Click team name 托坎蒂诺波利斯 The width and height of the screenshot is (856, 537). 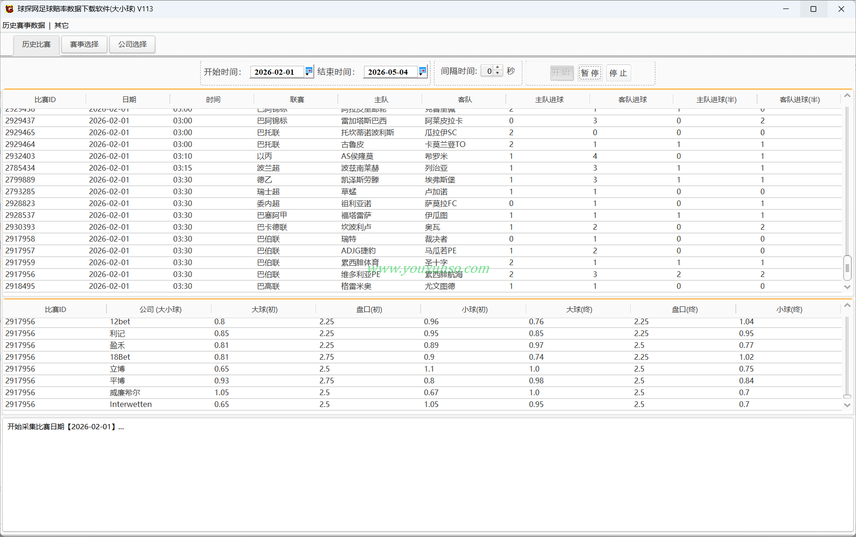point(367,133)
